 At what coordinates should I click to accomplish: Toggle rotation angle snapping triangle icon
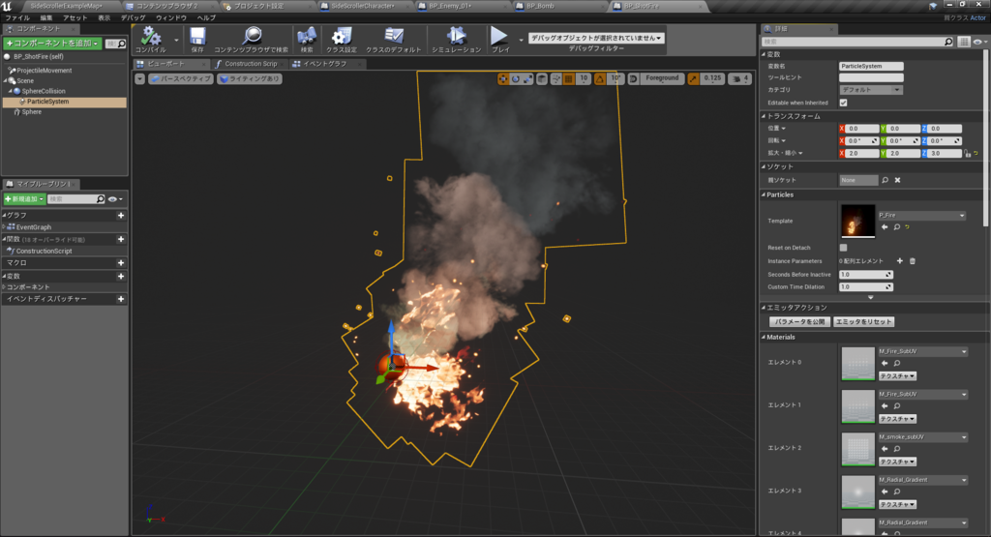pos(600,79)
